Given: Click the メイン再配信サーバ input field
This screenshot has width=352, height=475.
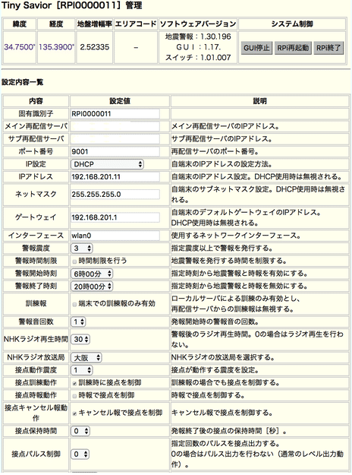Looking at the screenshot, I should click(x=115, y=126).
